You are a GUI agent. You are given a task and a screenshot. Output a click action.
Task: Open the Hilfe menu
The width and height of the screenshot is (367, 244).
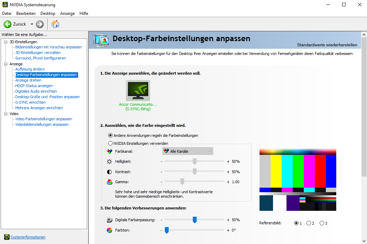click(x=84, y=13)
